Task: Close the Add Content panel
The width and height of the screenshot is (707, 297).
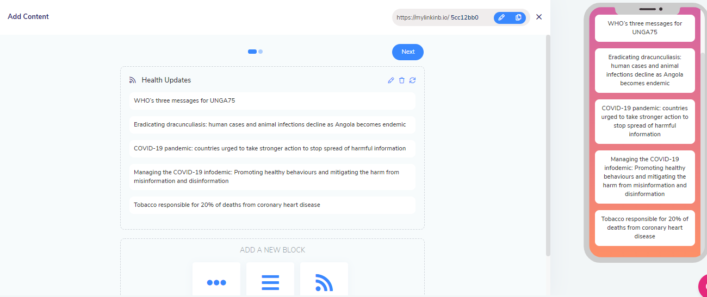Action: tap(539, 17)
